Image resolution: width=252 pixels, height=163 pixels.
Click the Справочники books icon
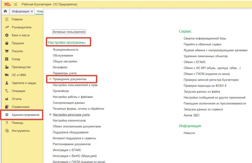[x=7, y=107]
